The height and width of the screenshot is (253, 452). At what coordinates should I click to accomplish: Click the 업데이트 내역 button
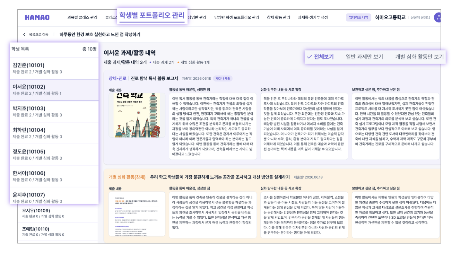pos(358,17)
